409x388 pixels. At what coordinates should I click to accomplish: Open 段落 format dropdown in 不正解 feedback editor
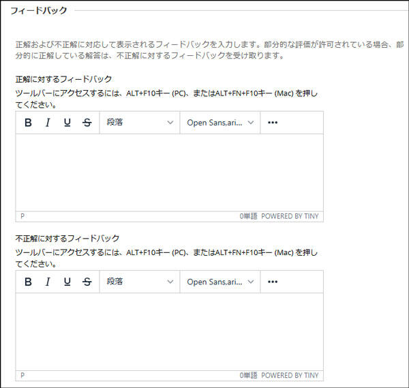tap(140, 282)
